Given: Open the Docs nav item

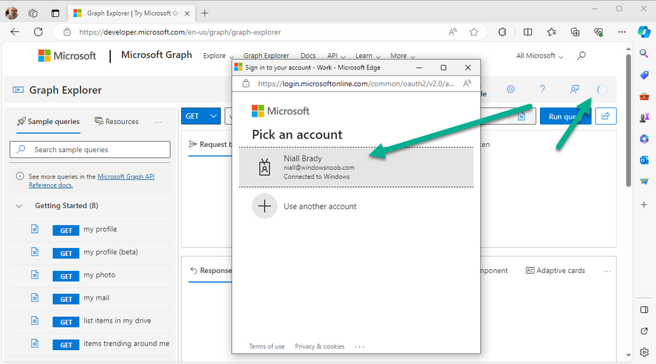Looking at the screenshot, I should tap(308, 56).
